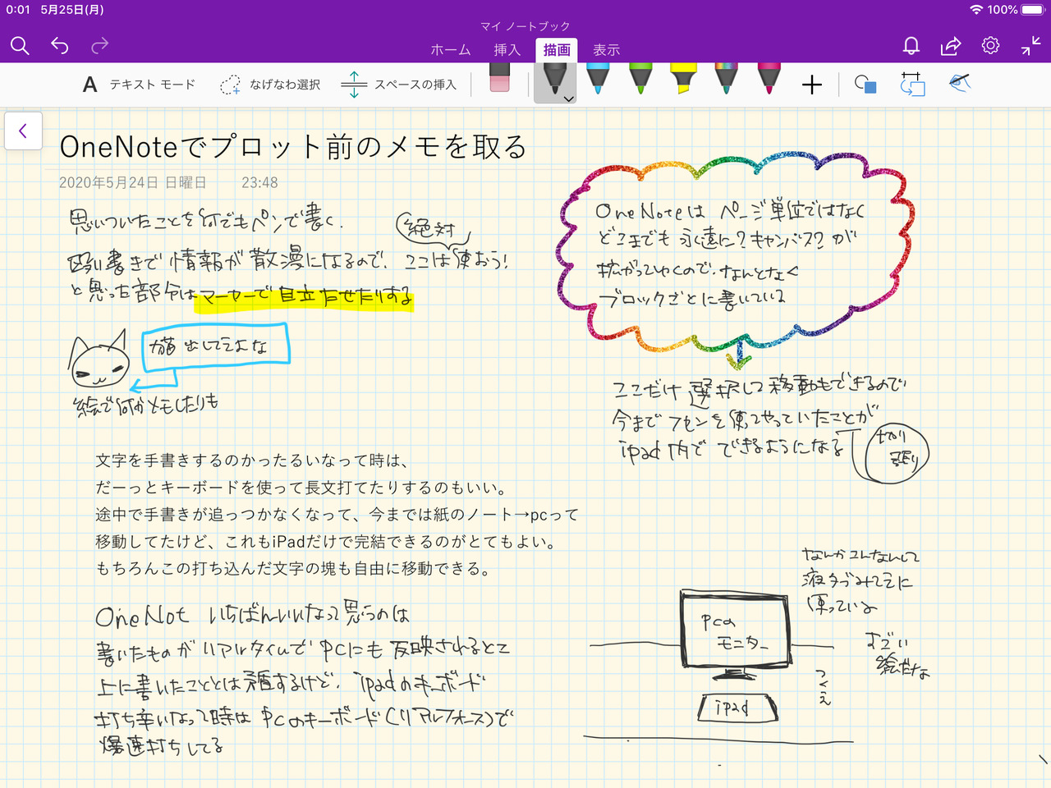1051x788 pixels.
Task: Click the cat doodle drawing
Action: click(x=99, y=360)
